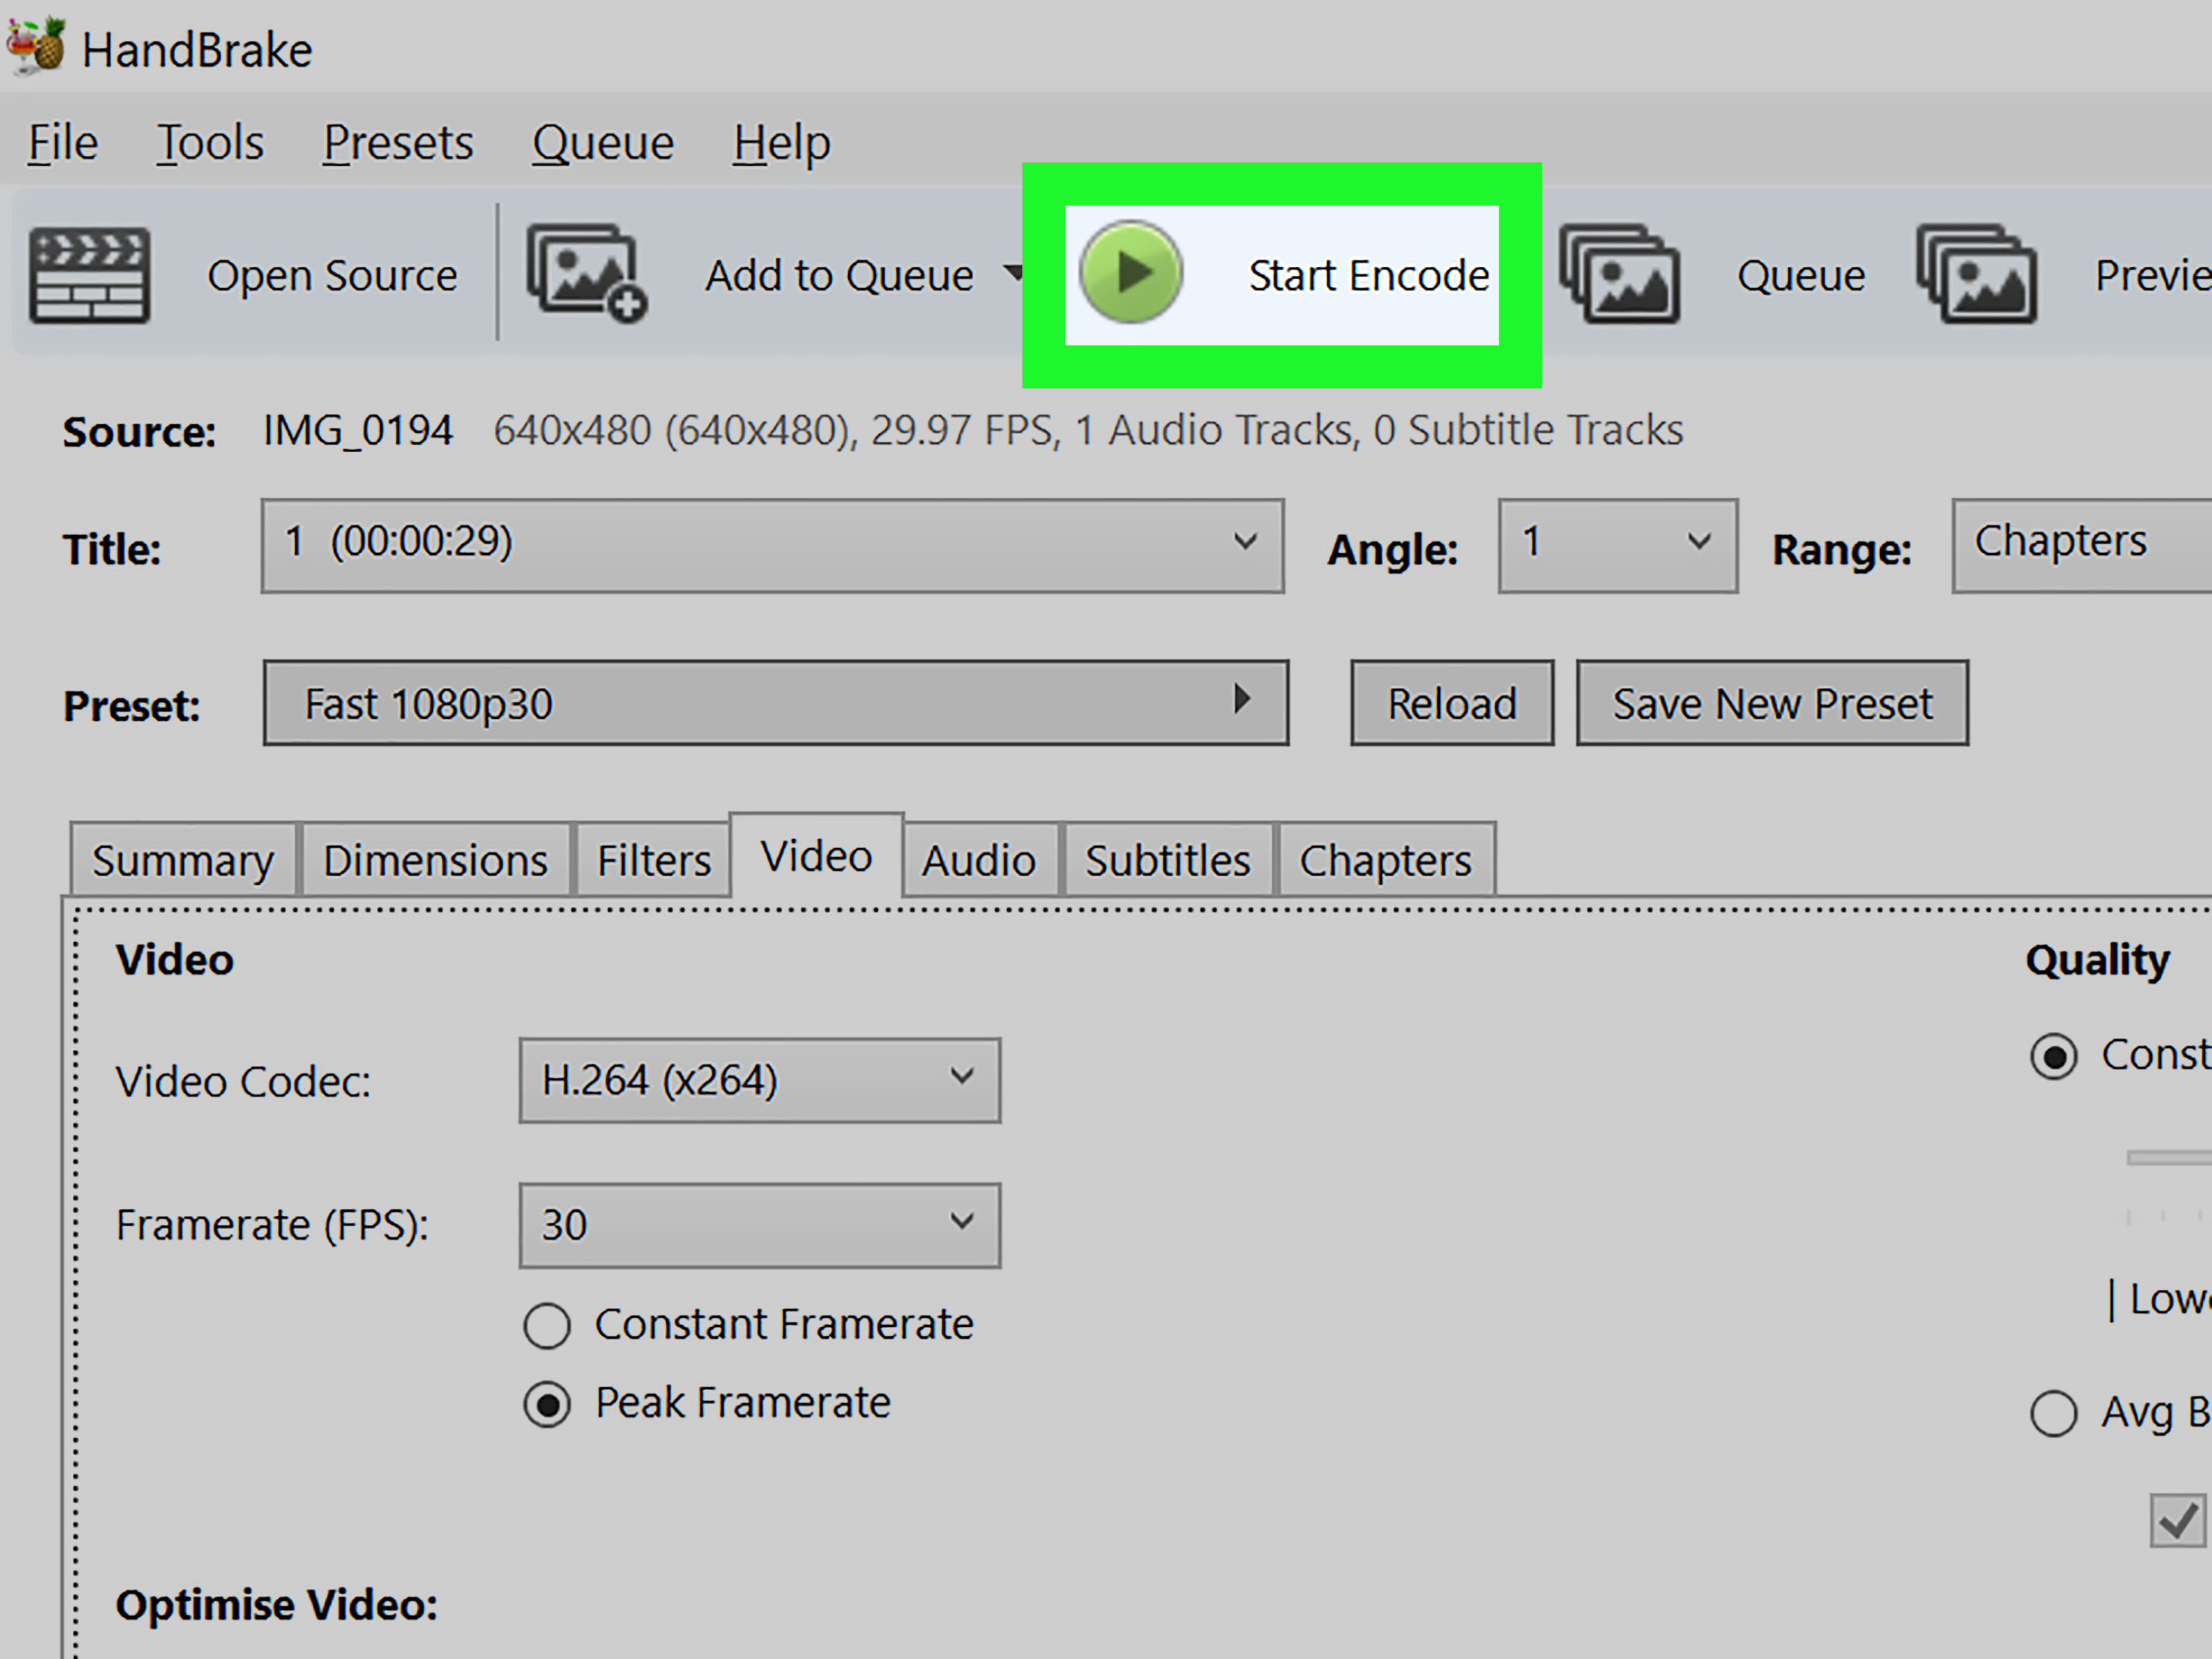Expand the Angle dropdown
This screenshot has width=2212, height=1659.
pyautogui.click(x=1617, y=545)
